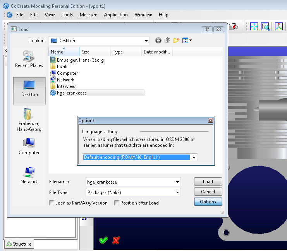Open the encoding dropdown in Options
This screenshot has height=251, width=287.
194,157
